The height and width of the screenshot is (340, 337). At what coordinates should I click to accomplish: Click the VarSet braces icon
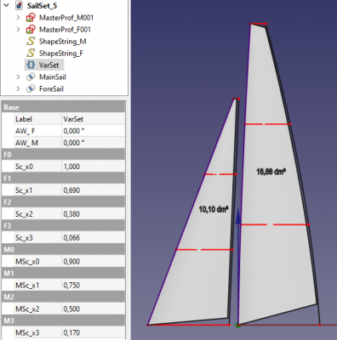click(31, 65)
